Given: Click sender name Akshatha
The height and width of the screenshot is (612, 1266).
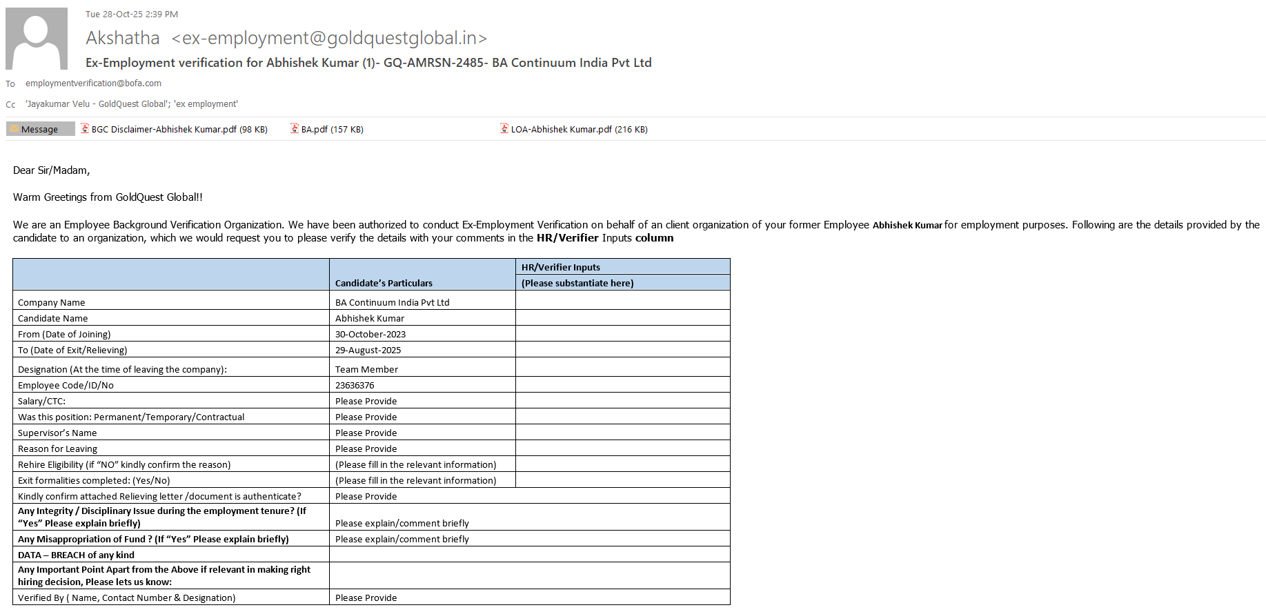Looking at the screenshot, I should coord(123,38).
